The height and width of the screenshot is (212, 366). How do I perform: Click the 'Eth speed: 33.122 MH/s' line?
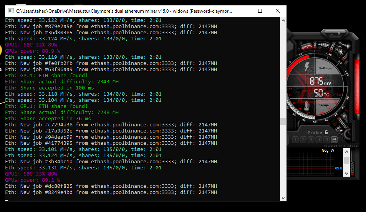click(83, 20)
